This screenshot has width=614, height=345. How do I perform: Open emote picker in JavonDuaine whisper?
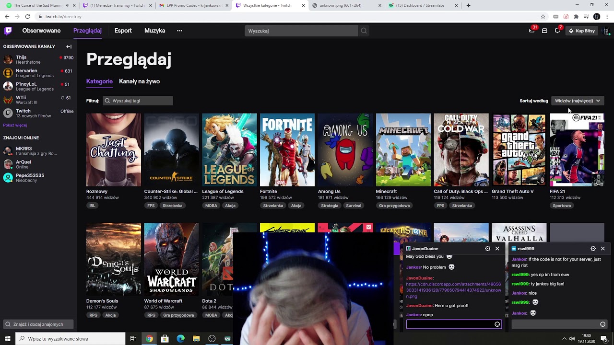click(497, 324)
